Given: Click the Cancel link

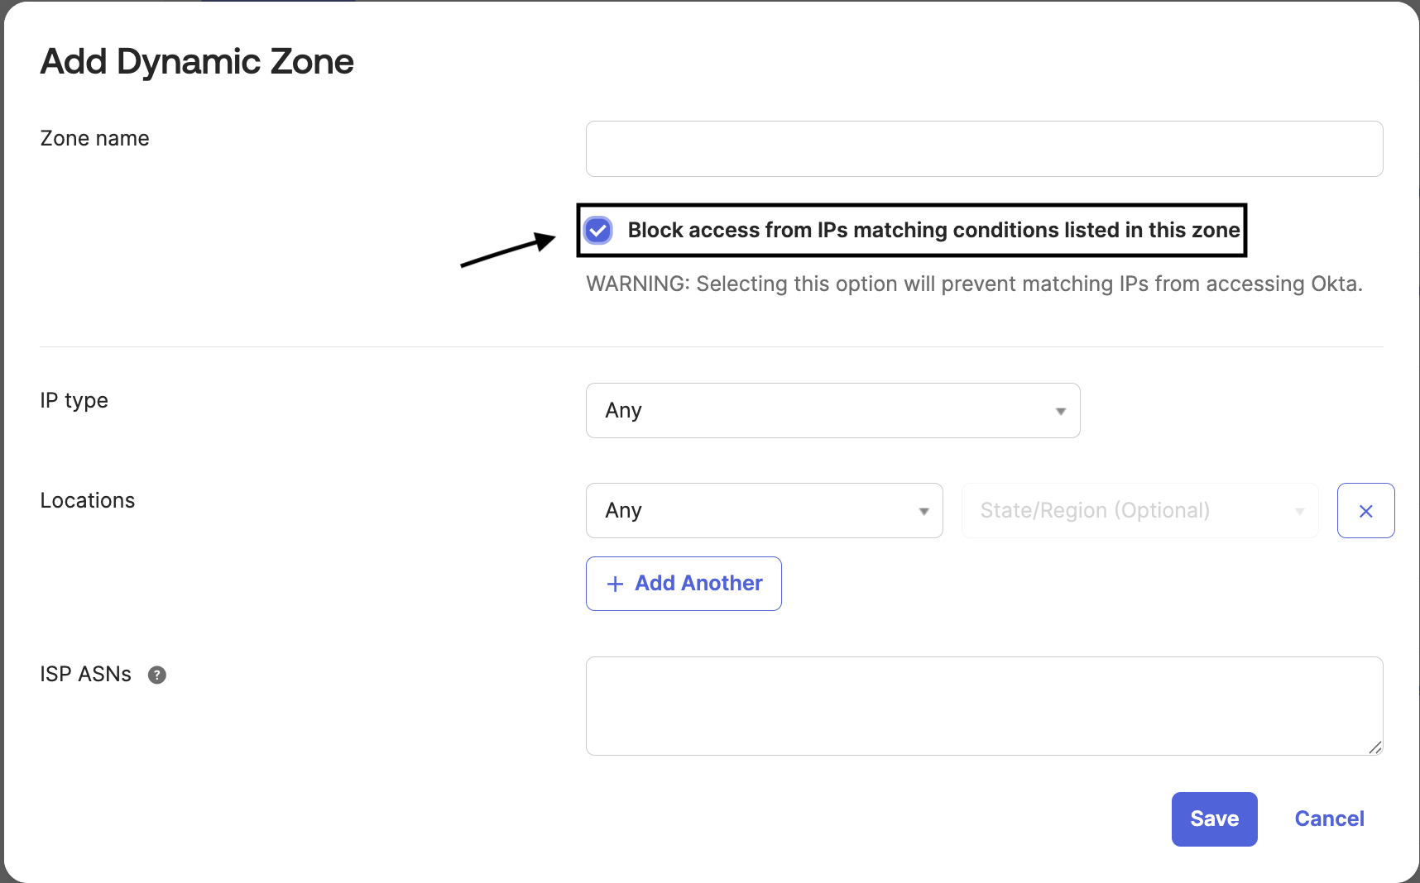Looking at the screenshot, I should [x=1328, y=819].
